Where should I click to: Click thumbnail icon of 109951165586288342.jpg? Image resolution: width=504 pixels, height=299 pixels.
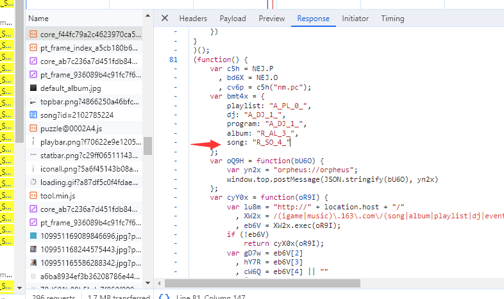[33, 263]
